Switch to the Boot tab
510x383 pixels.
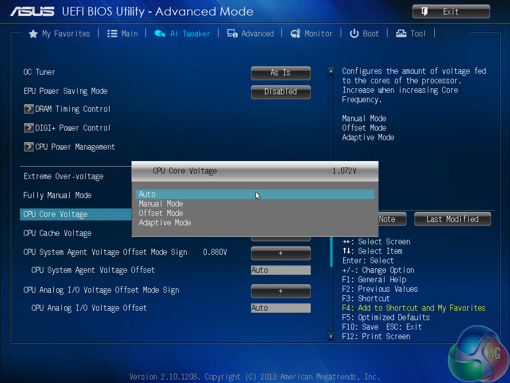[364, 33]
